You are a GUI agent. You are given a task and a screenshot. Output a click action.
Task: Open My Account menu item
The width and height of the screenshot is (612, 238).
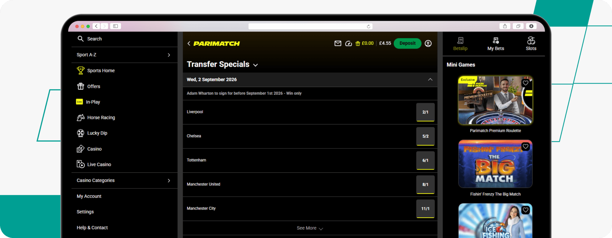tap(89, 196)
